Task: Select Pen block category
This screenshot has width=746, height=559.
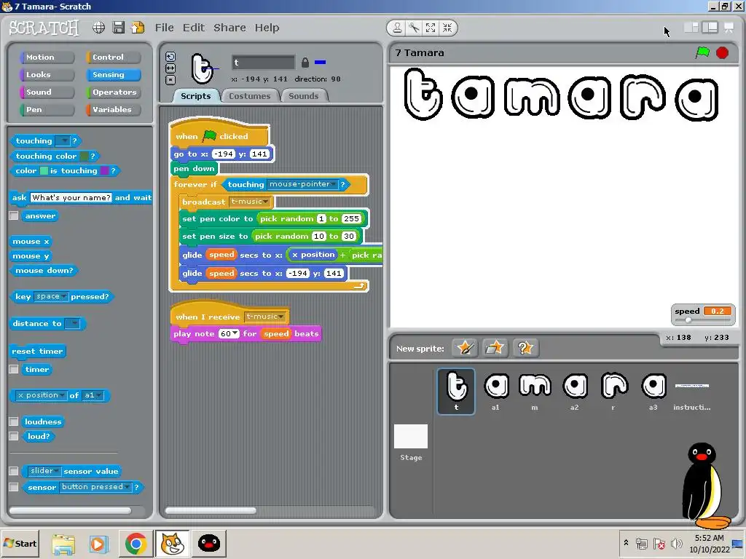Action: point(47,109)
